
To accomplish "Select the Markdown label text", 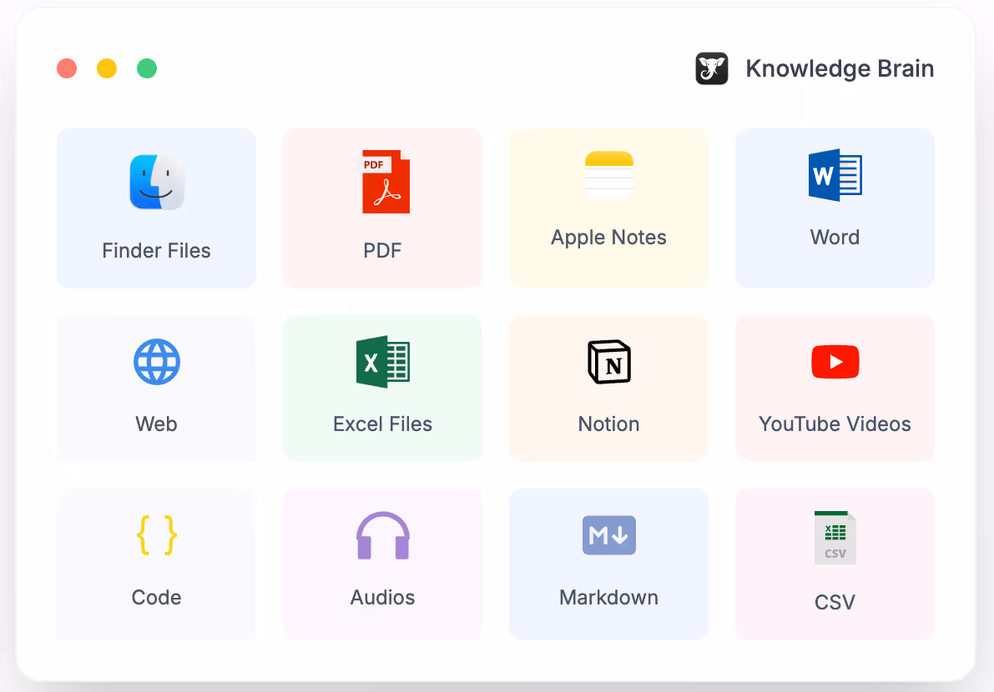I will tap(608, 598).
